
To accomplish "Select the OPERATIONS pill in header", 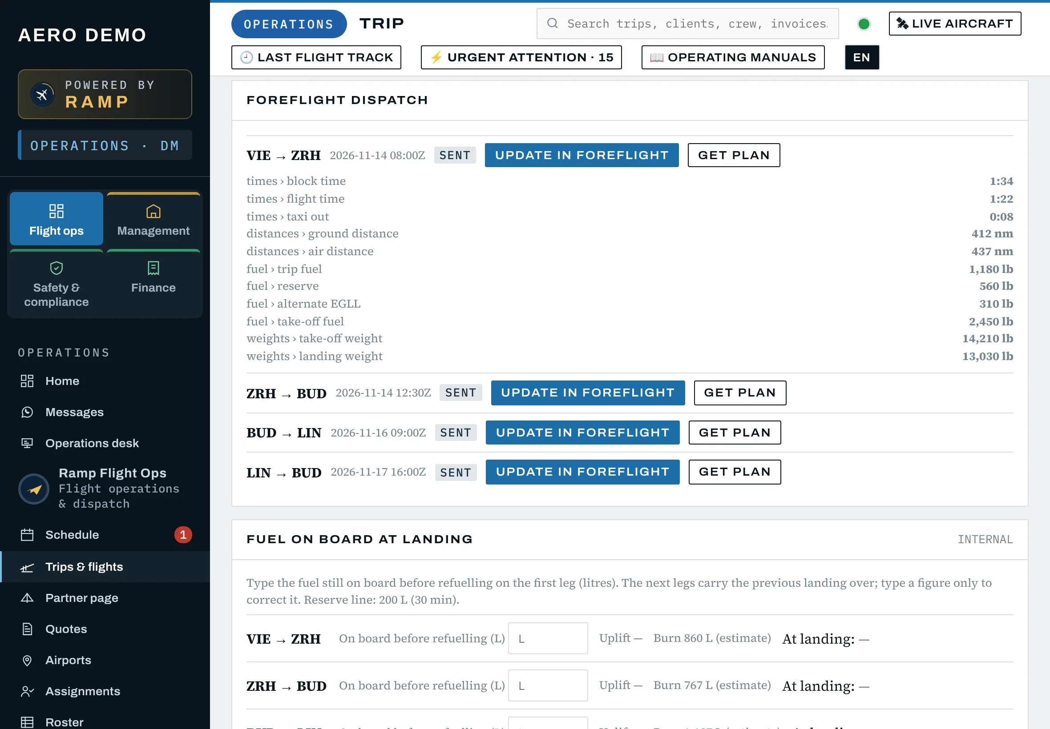I will 288,24.
